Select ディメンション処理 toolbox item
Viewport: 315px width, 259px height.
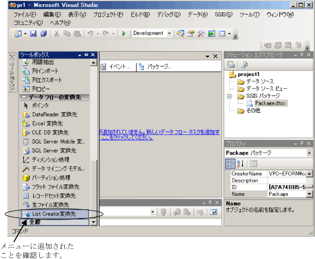[55, 160]
